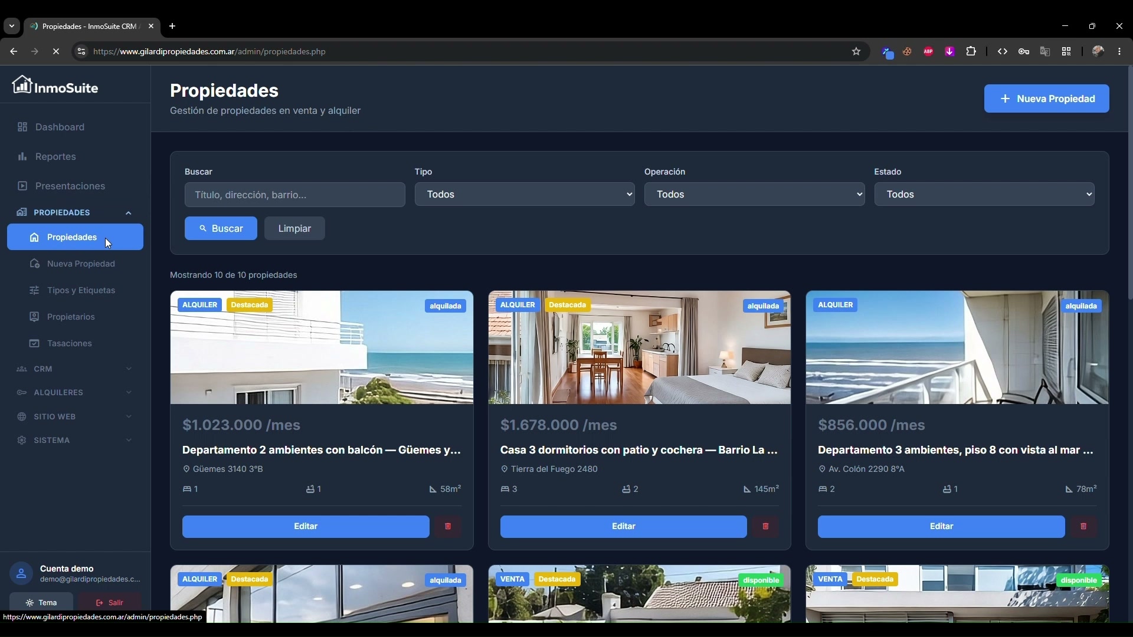
Task: Open the Operación filter dropdown
Action: pos(754,195)
